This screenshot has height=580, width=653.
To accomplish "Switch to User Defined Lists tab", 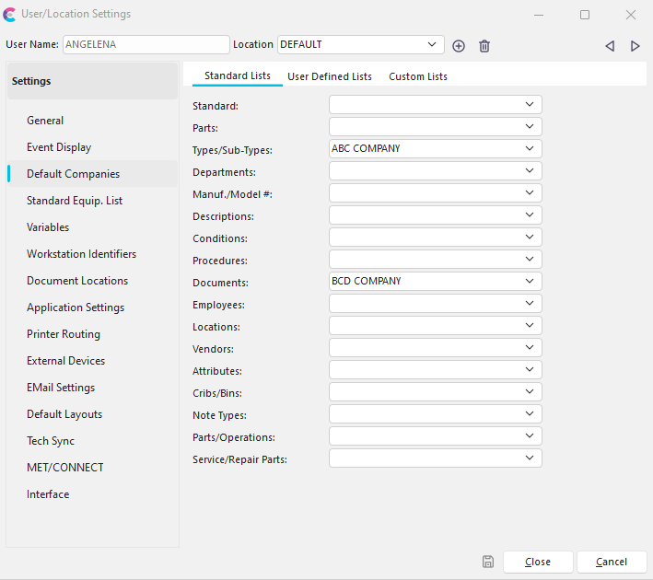I will 330,76.
